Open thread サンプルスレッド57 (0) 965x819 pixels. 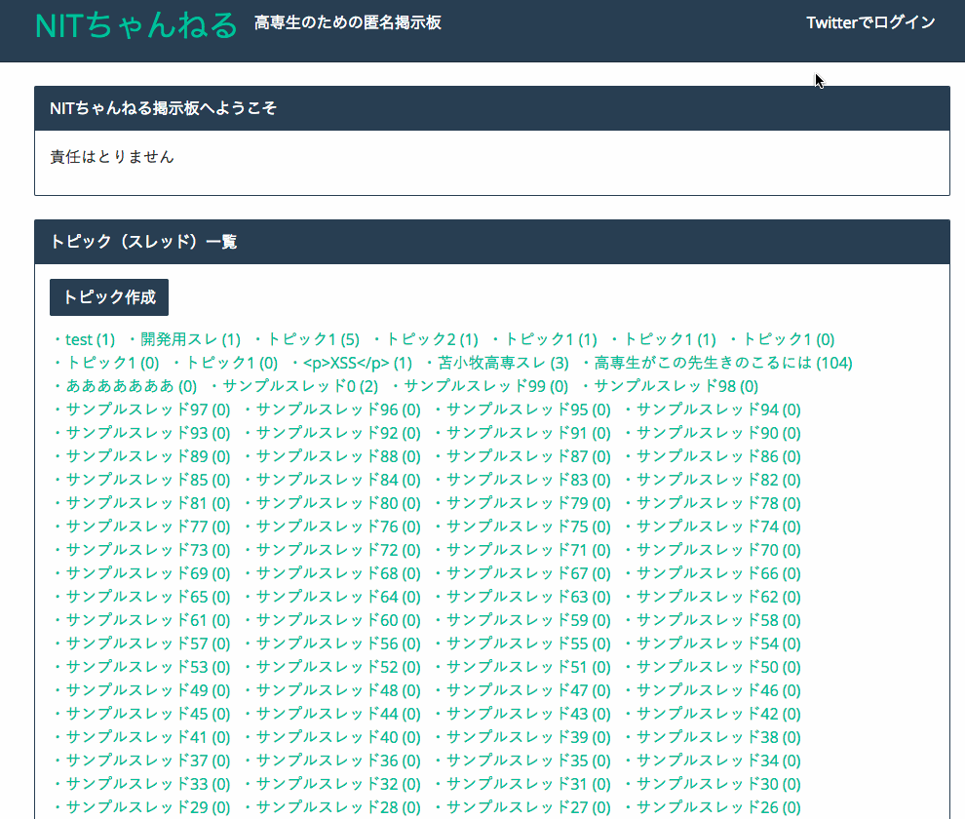tap(148, 643)
